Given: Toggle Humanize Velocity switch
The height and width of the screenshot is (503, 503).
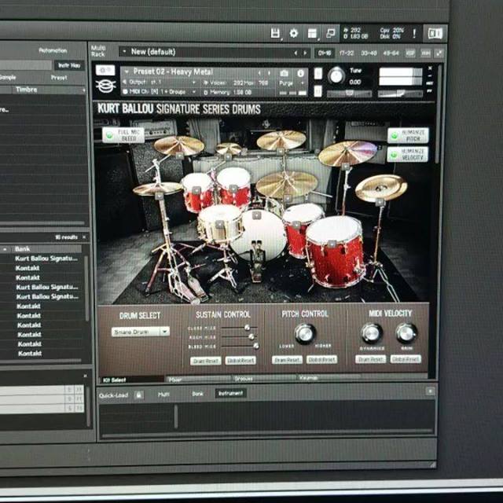Looking at the screenshot, I should 408,154.
